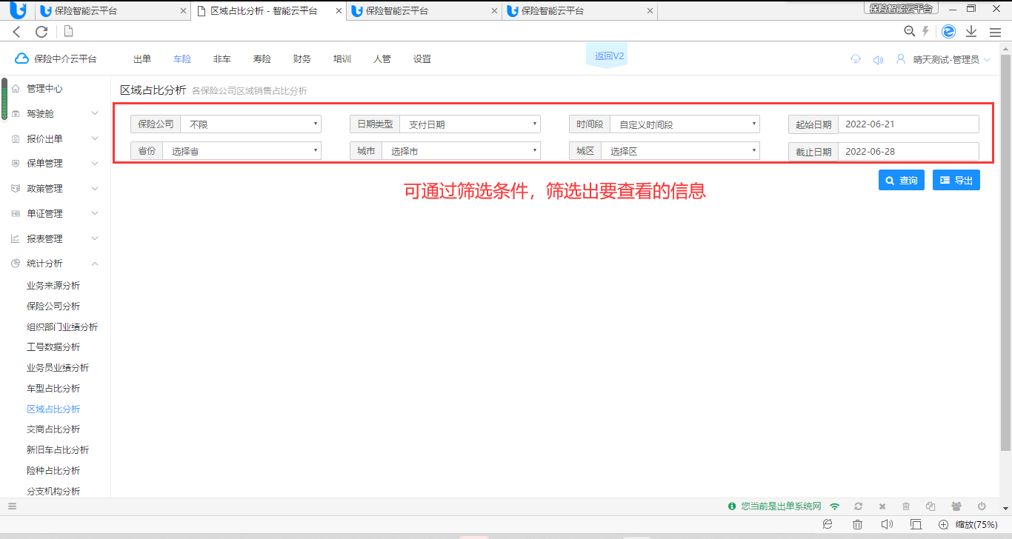The height and width of the screenshot is (539, 1012).
Task: Click the page vertical scrollbar
Action: click(1006, 252)
